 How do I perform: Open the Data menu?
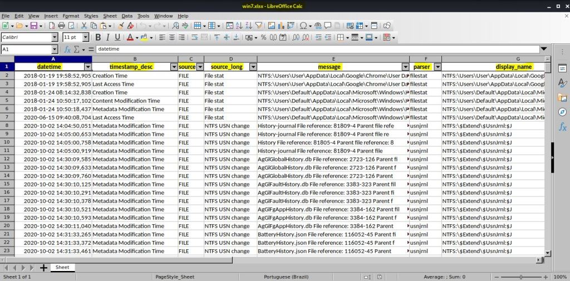[127, 16]
